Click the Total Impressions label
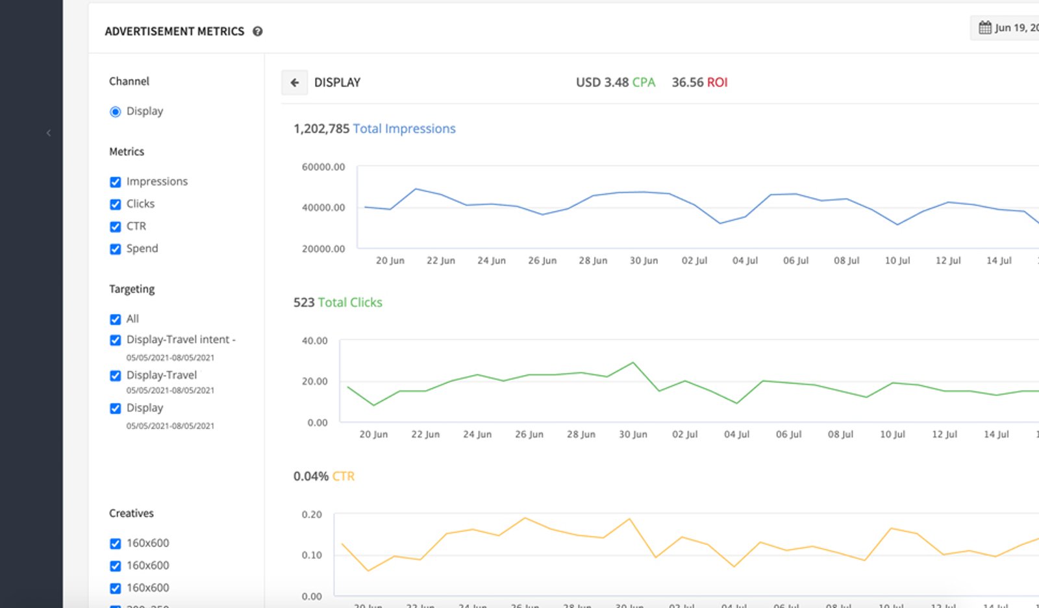This screenshot has width=1039, height=608. point(404,128)
